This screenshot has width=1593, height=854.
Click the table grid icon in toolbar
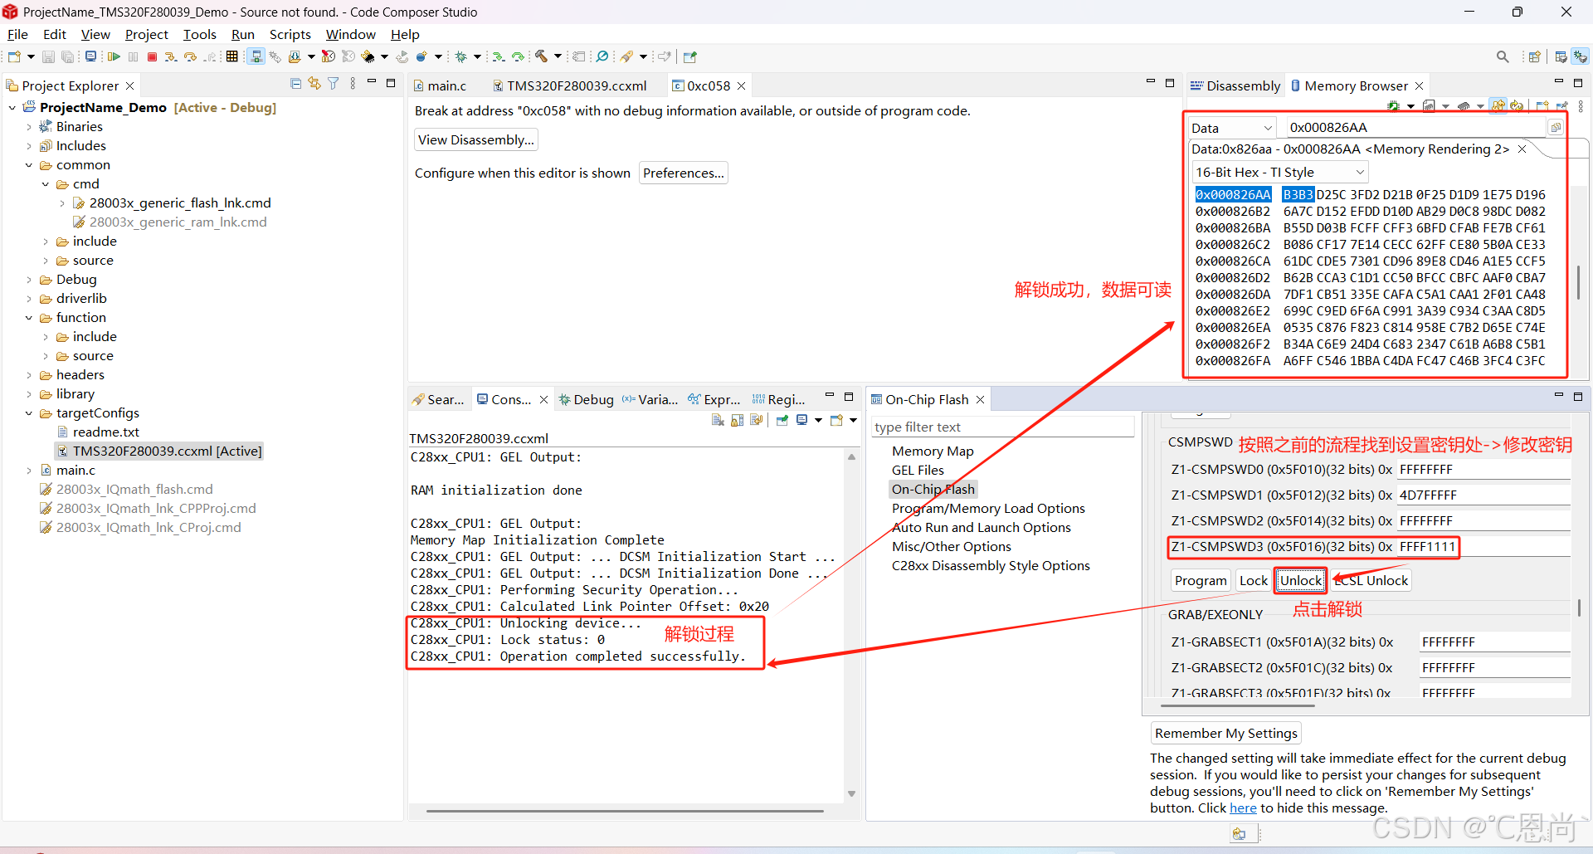tap(231, 56)
